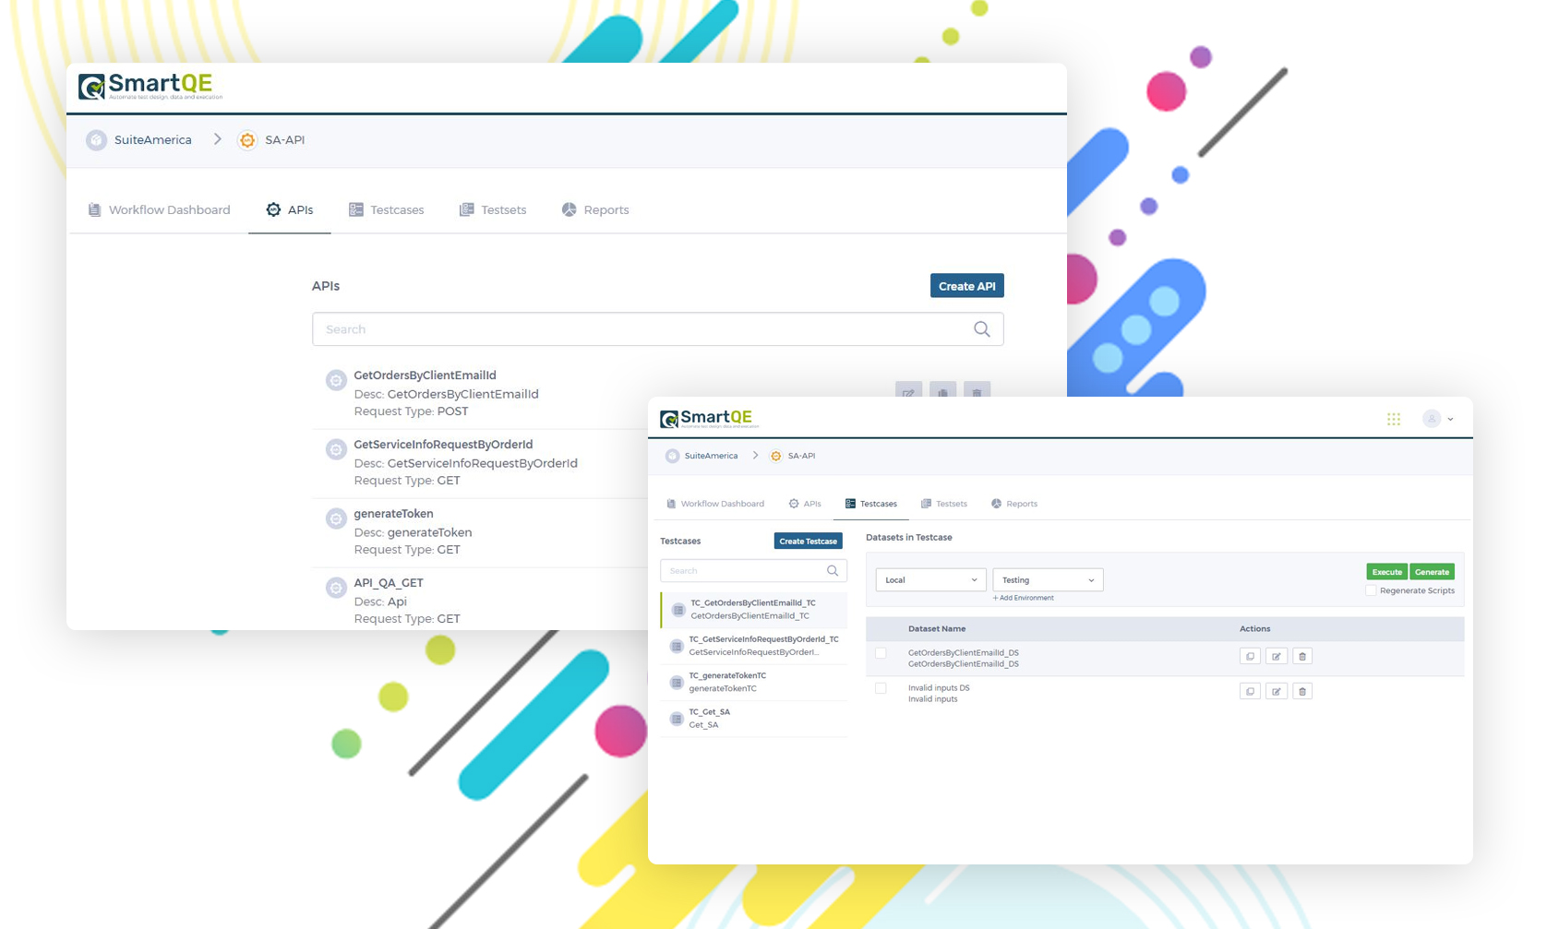Viewport: 1547px width, 929px height.
Task: Select Testcases tab in Testcases window
Action: (x=871, y=504)
